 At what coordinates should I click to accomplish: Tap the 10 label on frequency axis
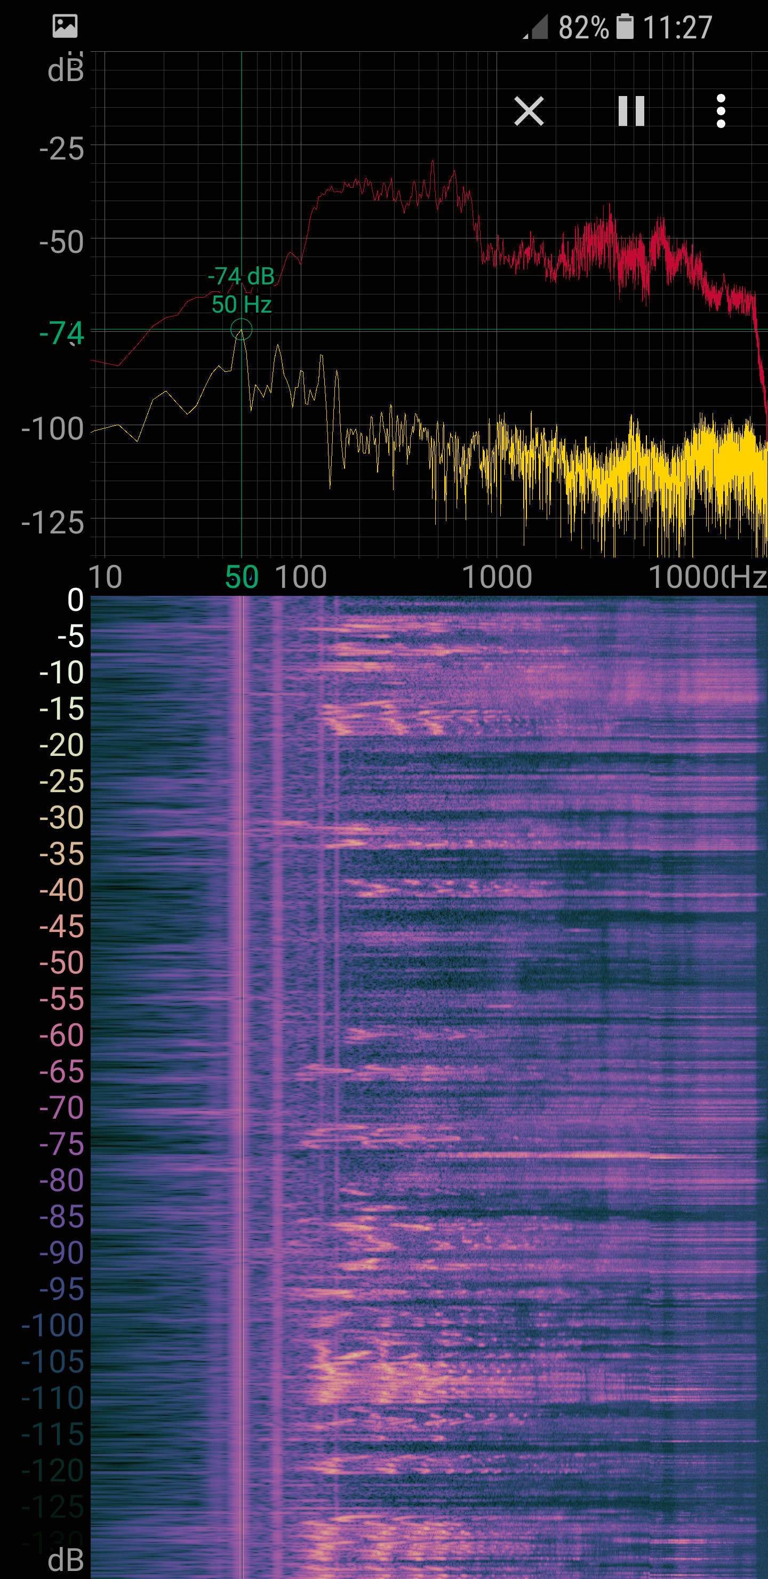pos(106,577)
